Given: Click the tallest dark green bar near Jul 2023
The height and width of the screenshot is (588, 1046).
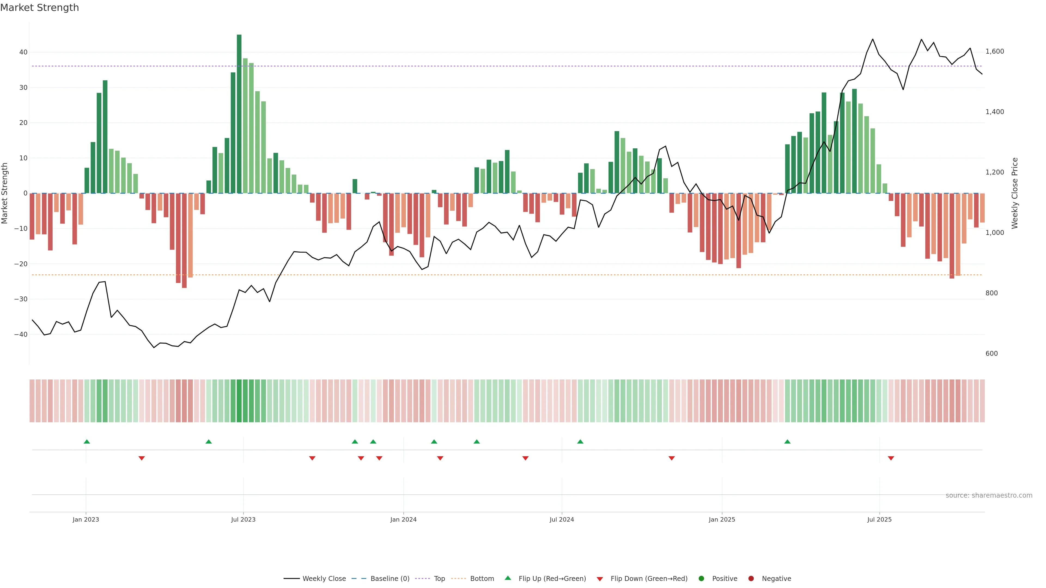Looking at the screenshot, I should click(x=239, y=114).
